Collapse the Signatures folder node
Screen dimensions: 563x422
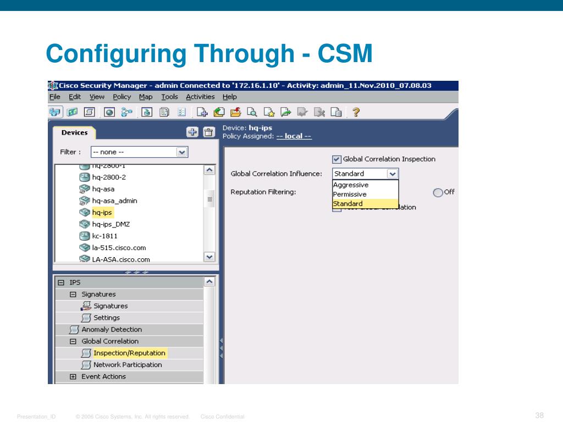(x=73, y=295)
